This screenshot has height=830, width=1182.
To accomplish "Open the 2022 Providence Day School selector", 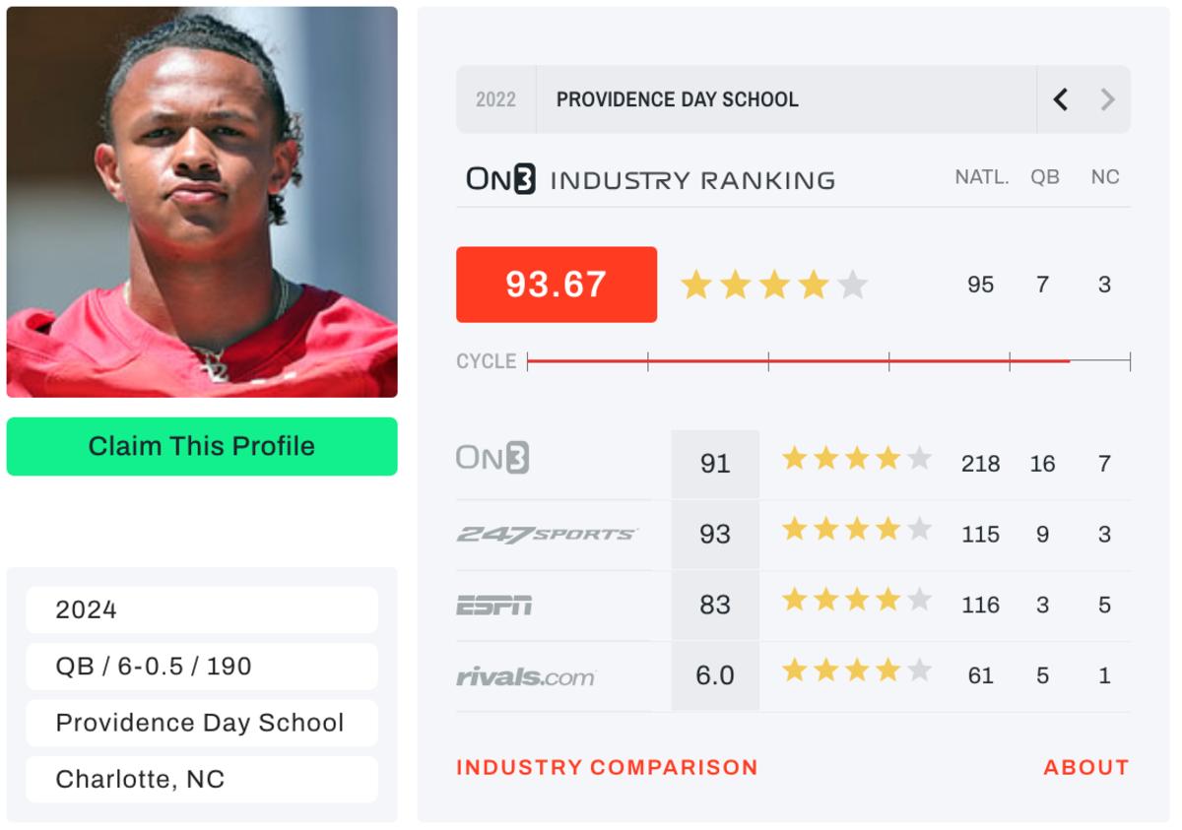I will pyautogui.click(x=793, y=99).
